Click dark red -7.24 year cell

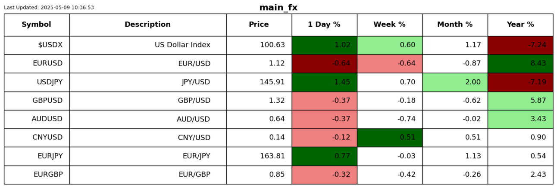pyautogui.click(x=520, y=45)
